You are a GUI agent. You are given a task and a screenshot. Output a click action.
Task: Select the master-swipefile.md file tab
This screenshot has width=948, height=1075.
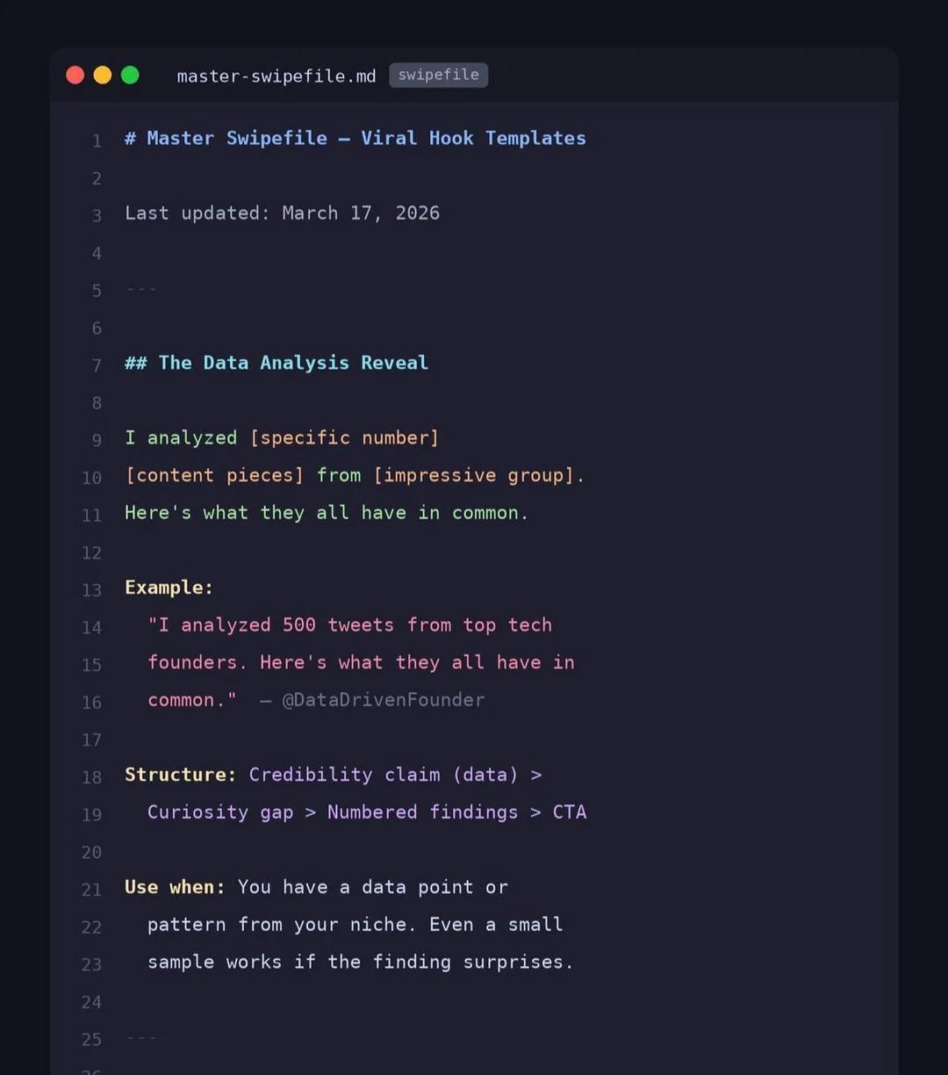click(x=276, y=76)
